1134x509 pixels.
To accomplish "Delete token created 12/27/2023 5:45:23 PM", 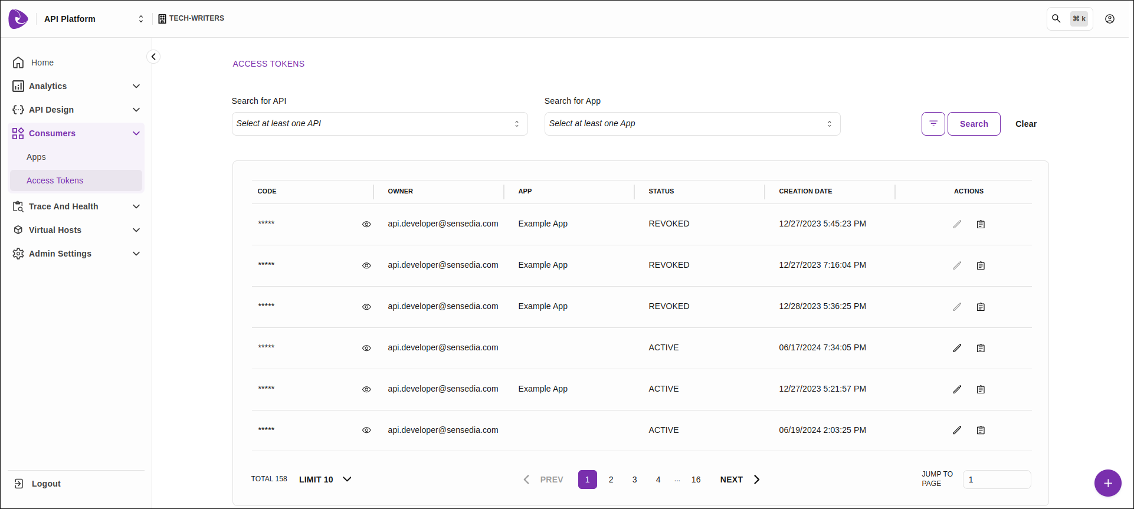I will pyautogui.click(x=981, y=224).
